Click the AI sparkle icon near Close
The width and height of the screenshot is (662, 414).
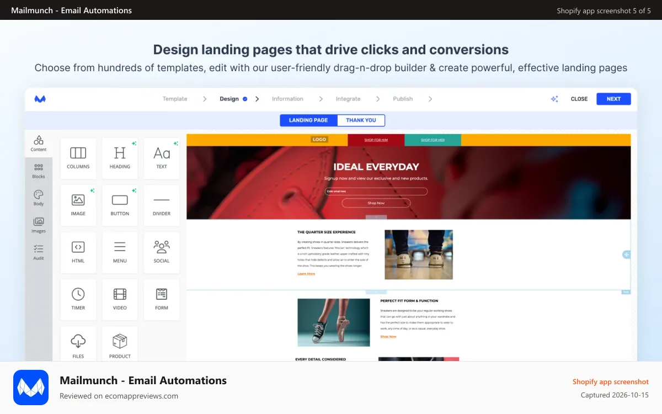point(554,99)
